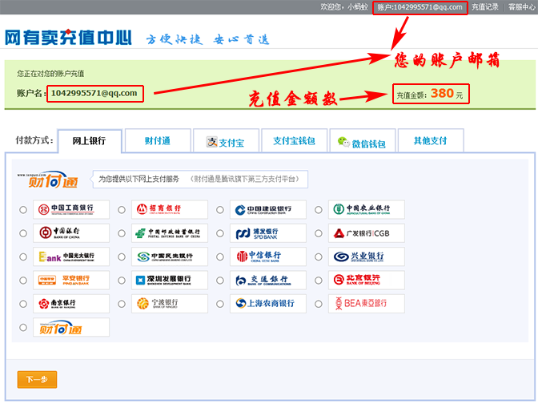The width and height of the screenshot is (538, 404).
Task: Select the 中国建设银行 radio button
Action: tap(220, 209)
